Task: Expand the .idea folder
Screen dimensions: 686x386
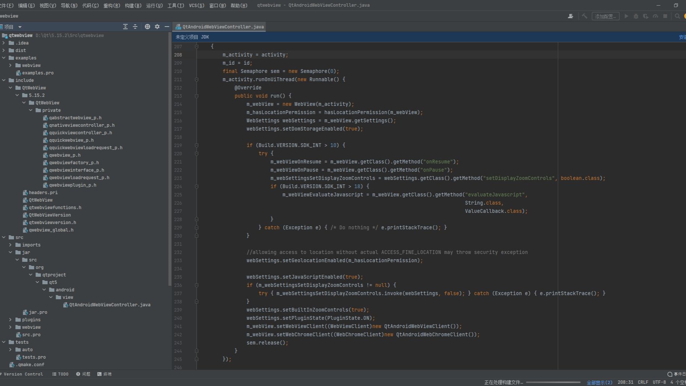Action: 4,43
